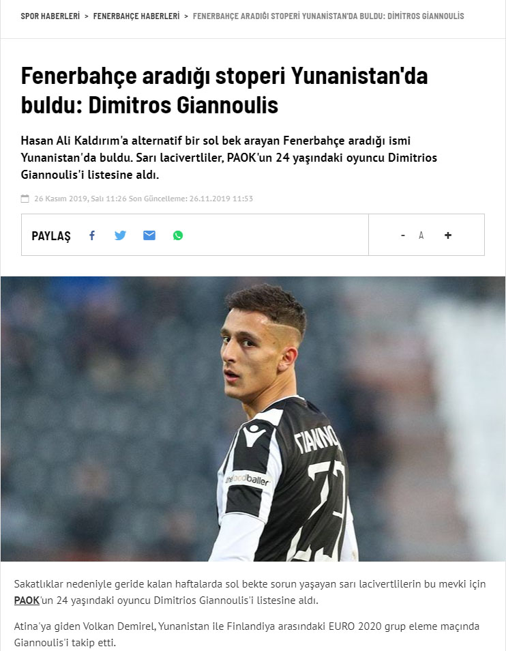This screenshot has width=506, height=651.
Task: Click the Son Güncelleme update timestamp
Action: [191, 199]
